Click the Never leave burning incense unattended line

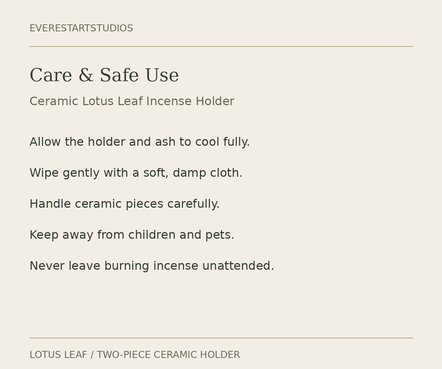pos(152,266)
